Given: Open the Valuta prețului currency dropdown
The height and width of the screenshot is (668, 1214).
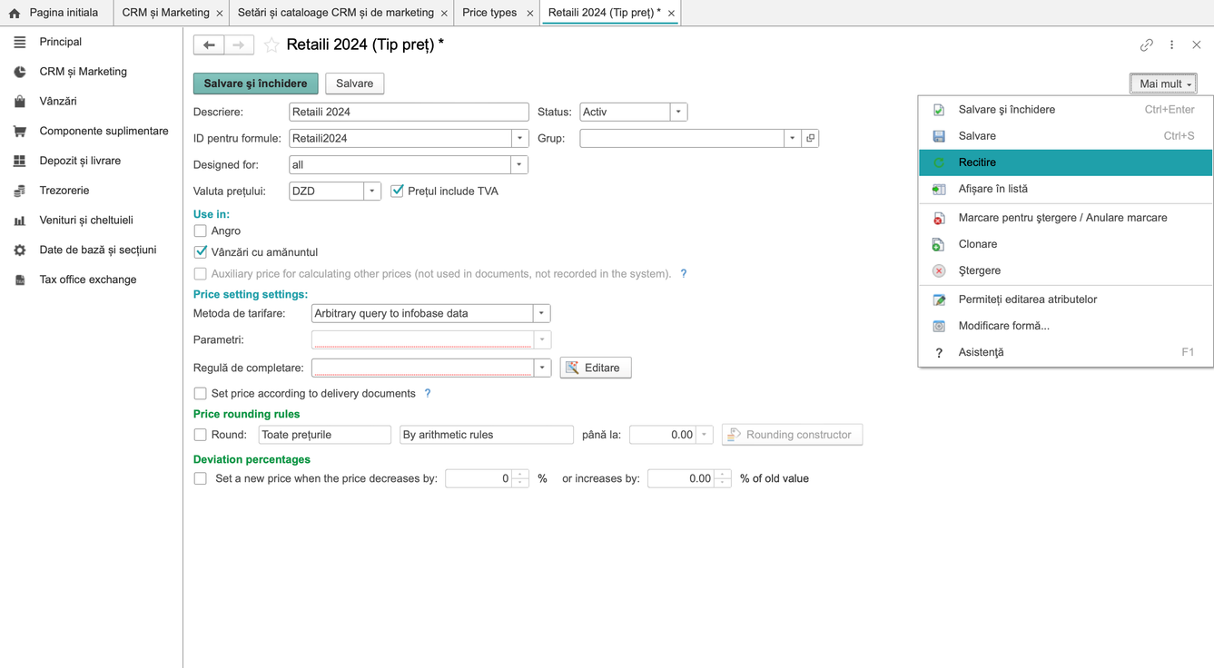Looking at the screenshot, I should (372, 192).
